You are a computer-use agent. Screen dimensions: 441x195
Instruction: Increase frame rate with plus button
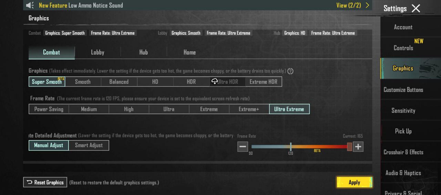358,147
